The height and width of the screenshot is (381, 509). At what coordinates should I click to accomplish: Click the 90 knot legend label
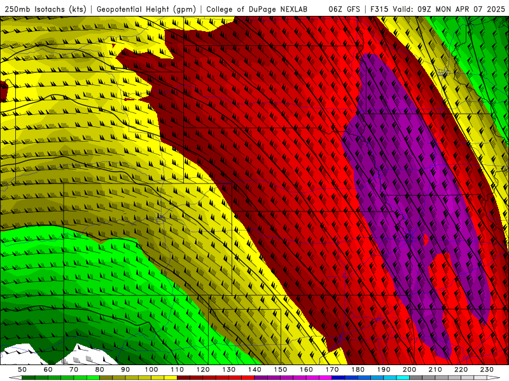click(125, 370)
